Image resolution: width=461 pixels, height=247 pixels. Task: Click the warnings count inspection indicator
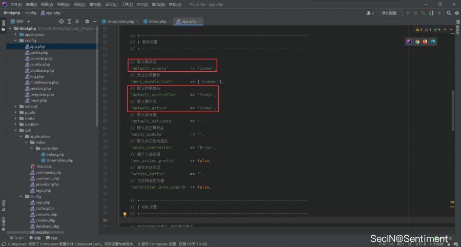(x=419, y=30)
